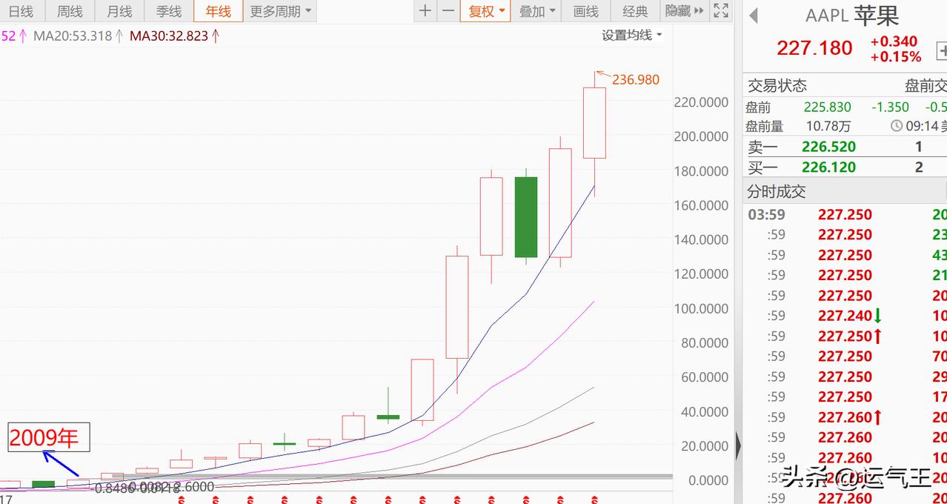Click the tall green candlestick bar
The image size is (947, 504).
tap(525, 216)
